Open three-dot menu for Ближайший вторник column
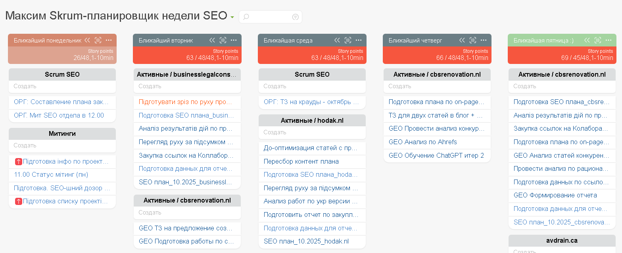622x253 pixels. (x=234, y=40)
